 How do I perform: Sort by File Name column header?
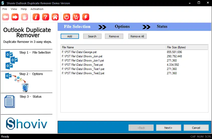pos(113,47)
